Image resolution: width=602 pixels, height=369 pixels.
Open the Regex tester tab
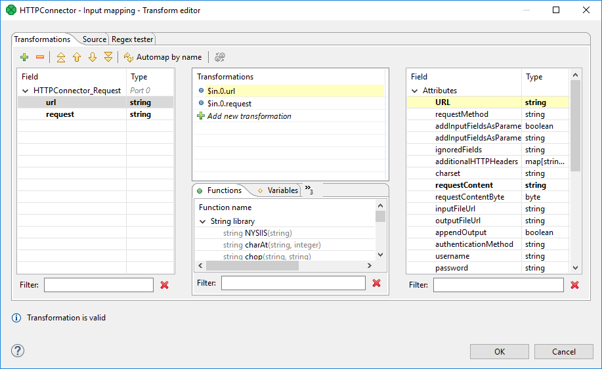point(132,39)
